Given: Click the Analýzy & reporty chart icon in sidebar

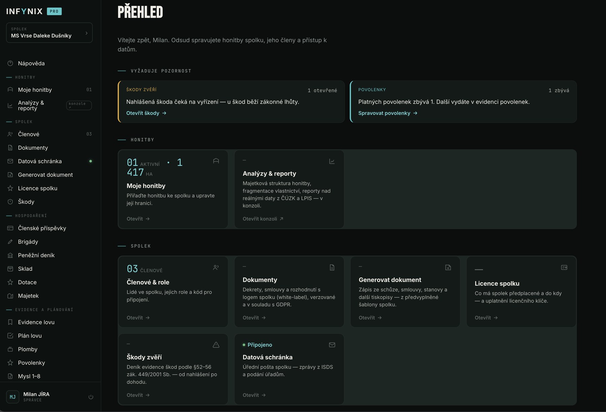Looking at the screenshot, I should click(10, 106).
